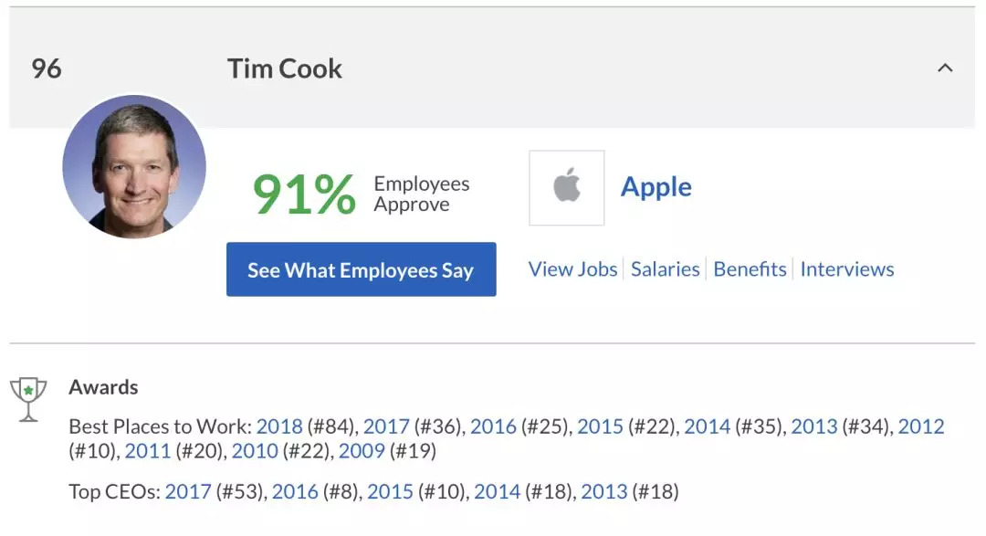Open Best Places to Work 2014
The image size is (986, 536).
[x=707, y=426]
